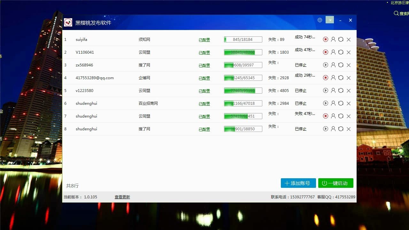This screenshot has height=230, width=409.
Task: Delete row 7 shudenghui 云同盟 account
Action: coord(349,116)
